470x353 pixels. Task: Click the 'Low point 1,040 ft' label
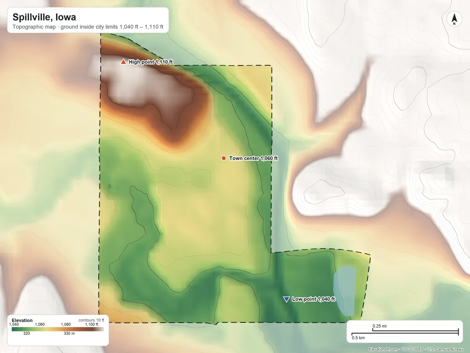pos(314,299)
